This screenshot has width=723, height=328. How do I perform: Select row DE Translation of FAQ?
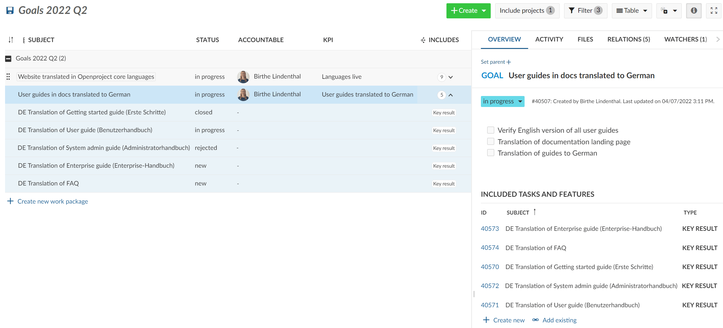tap(238, 183)
